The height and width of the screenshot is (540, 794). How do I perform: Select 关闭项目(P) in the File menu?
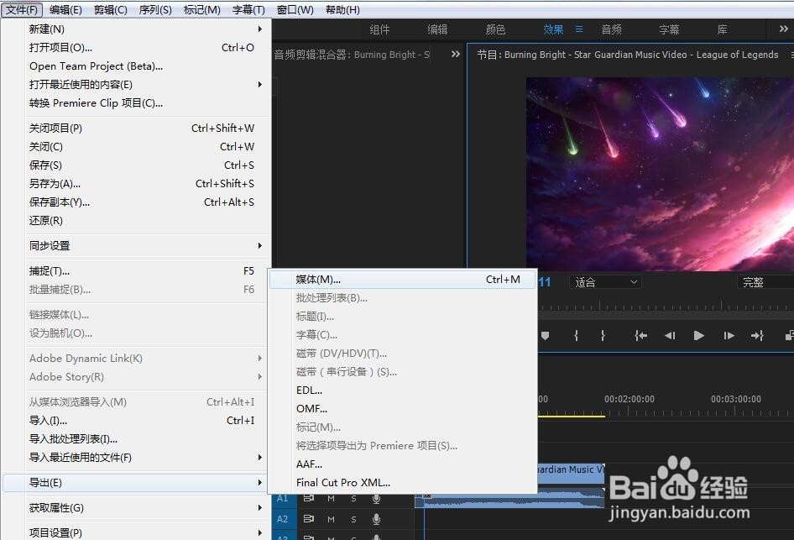pyautogui.click(x=136, y=128)
